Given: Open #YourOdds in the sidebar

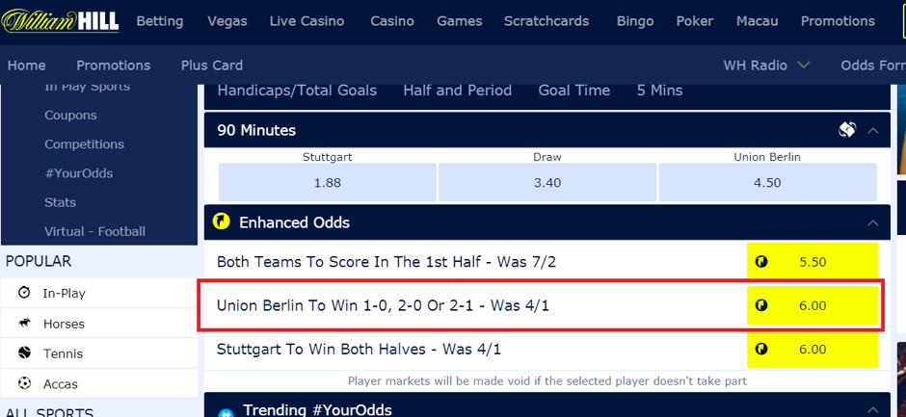Looking at the screenshot, I should (x=79, y=173).
